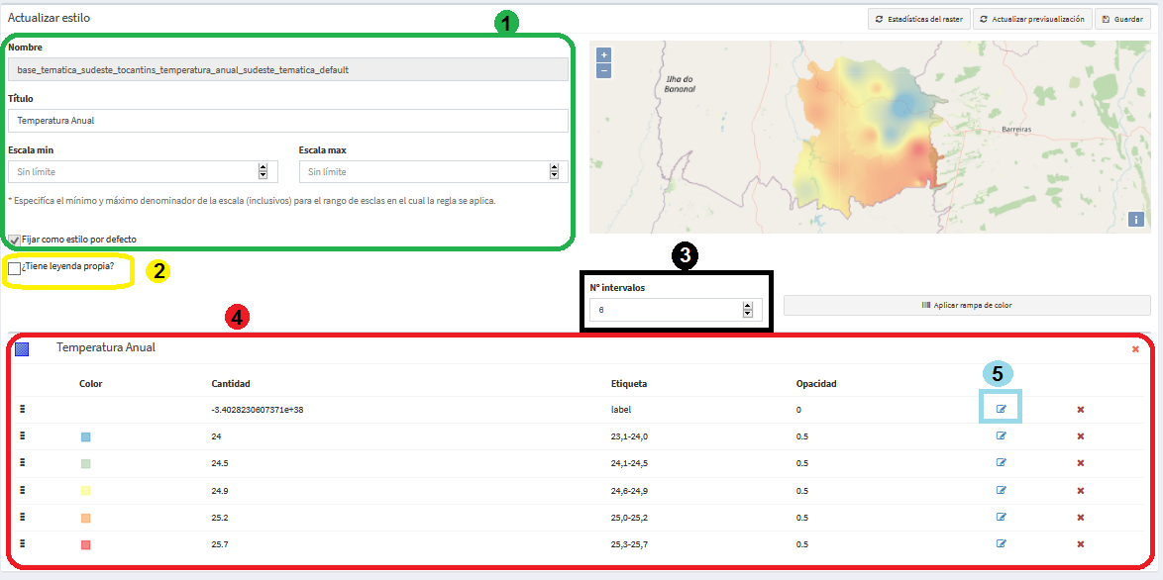This screenshot has width=1163, height=580.
Task: Remove the Temperatura Anual rule with red X
Action: tap(1135, 348)
